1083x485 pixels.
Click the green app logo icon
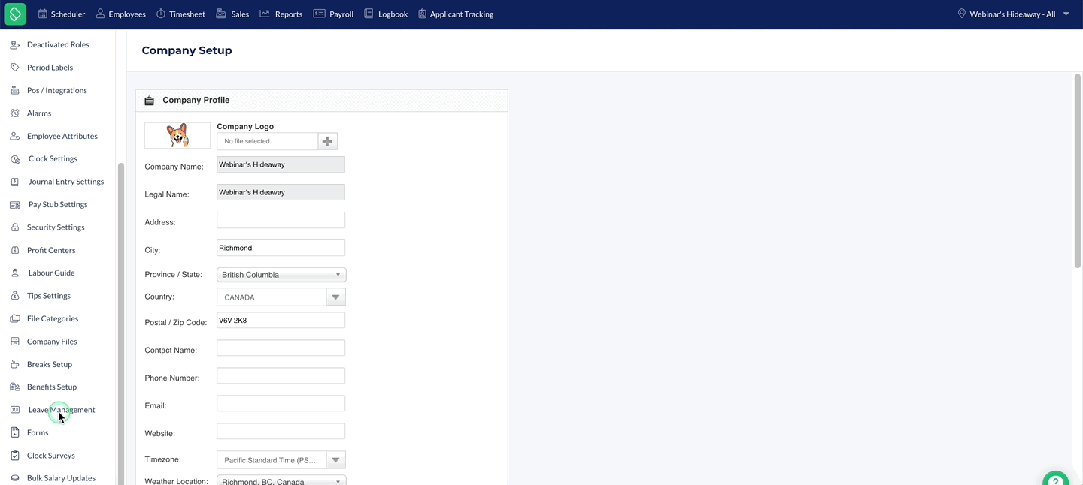point(15,14)
